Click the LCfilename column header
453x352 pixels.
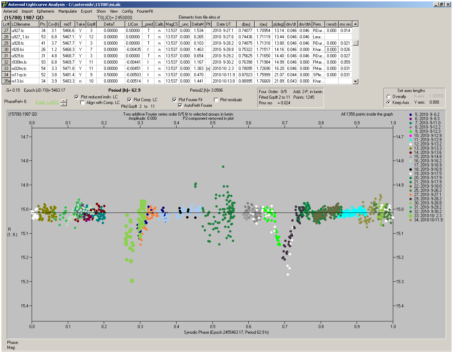(x=25, y=24)
